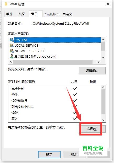Open the 自定义 tab
The height and width of the screenshot is (163, 114).
[x=67, y=14]
